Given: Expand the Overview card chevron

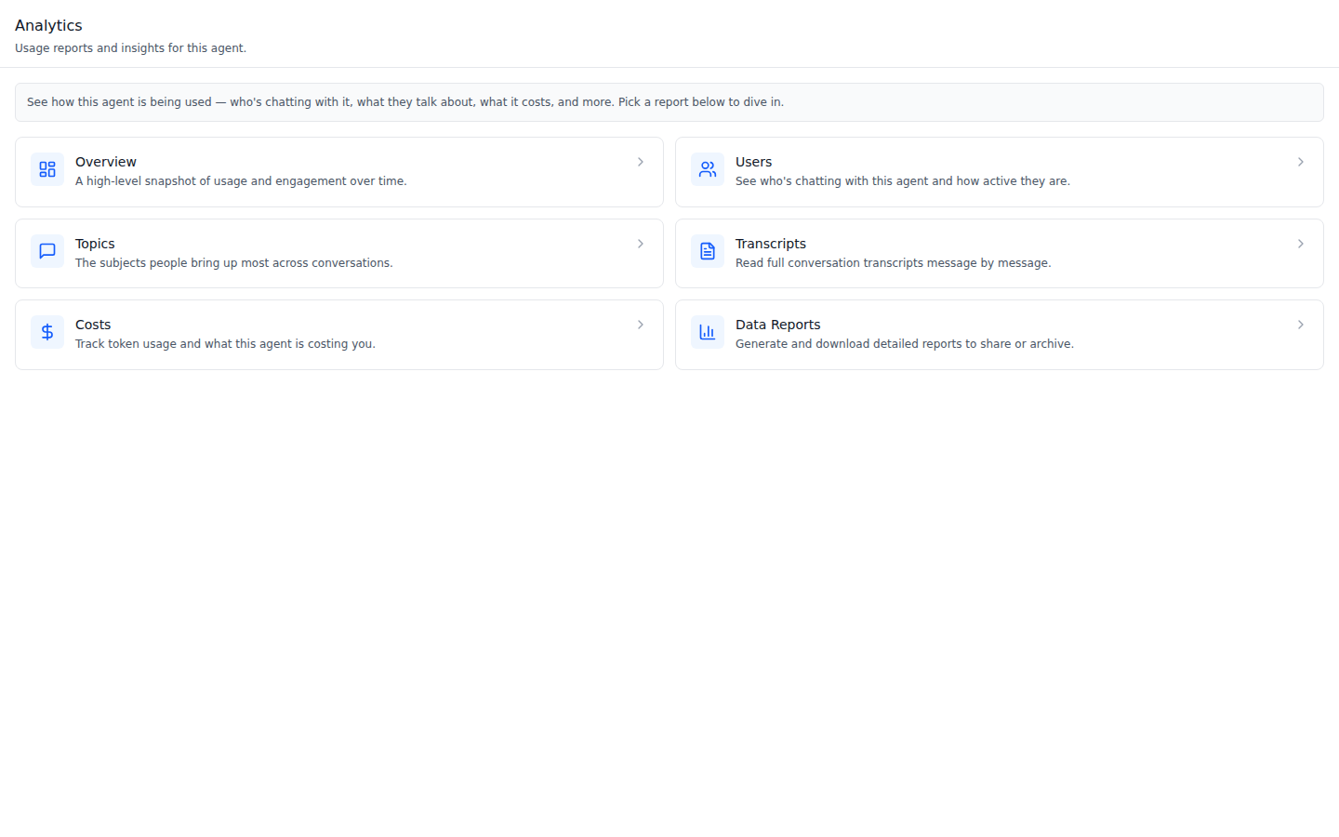Looking at the screenshot, I should pyautogui.click(x=641, y=162).
